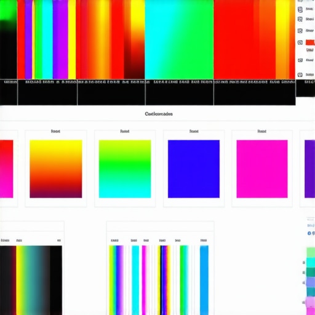The height and width of the screenshot is (315, 315).
Task: Pick the light green swatch at right edge
Action: coord(311,252)
